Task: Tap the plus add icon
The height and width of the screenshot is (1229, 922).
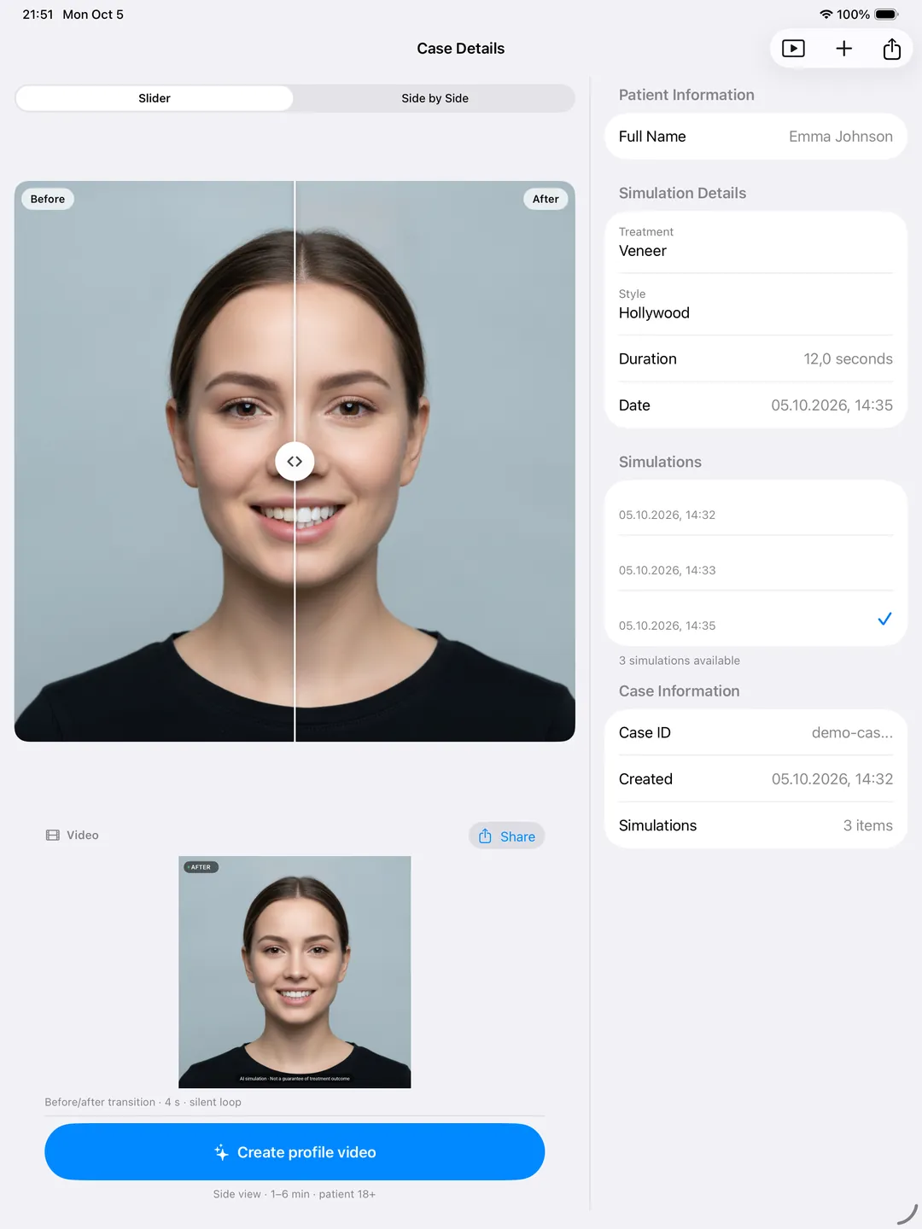Action: tap(843, 49)
